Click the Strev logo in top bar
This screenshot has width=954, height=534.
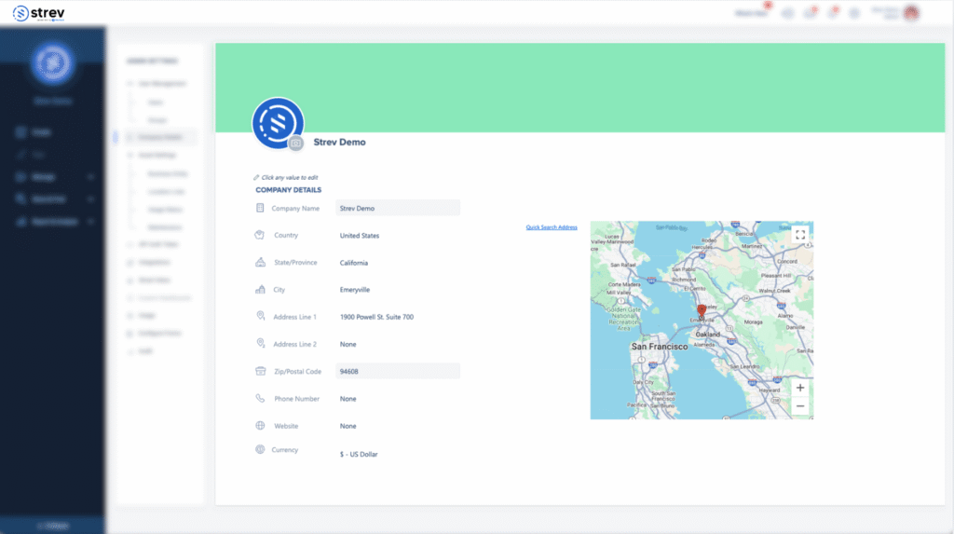[x=38, y=12]
